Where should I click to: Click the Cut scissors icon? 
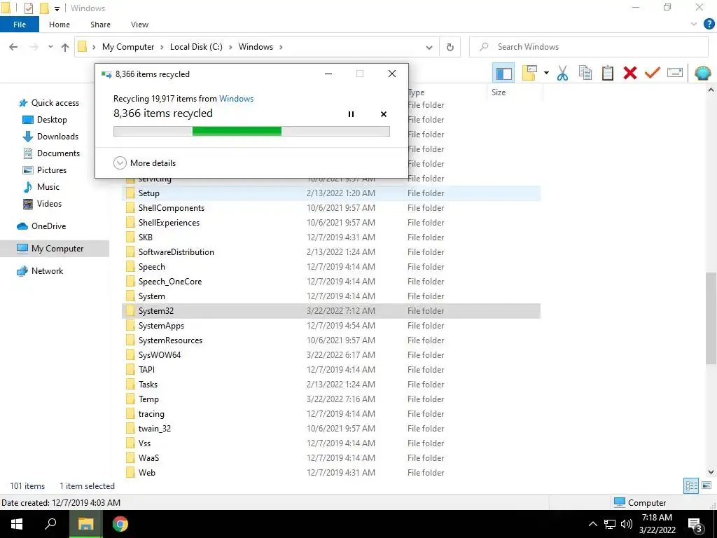[x=562, y=73]
